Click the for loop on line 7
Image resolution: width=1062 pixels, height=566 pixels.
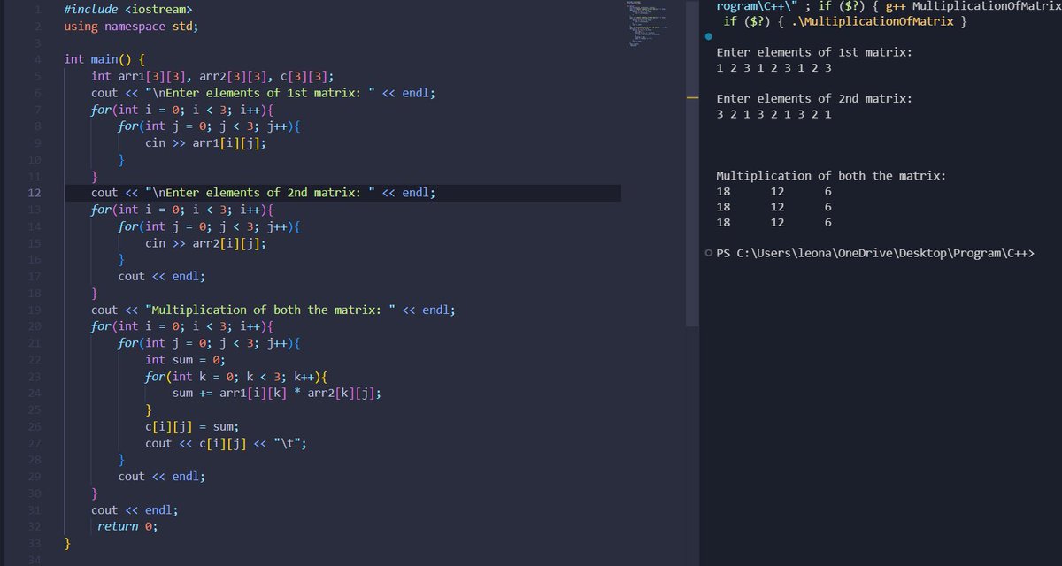point(182,110)
